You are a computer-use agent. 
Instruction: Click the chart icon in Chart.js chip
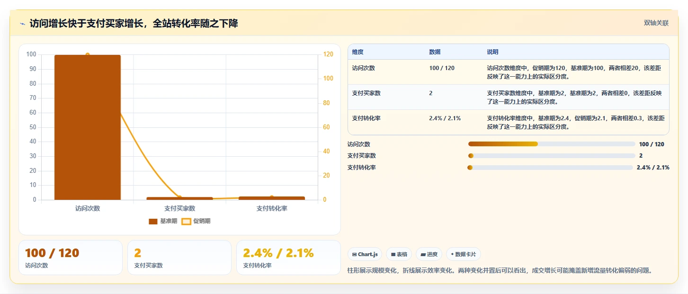354,254
